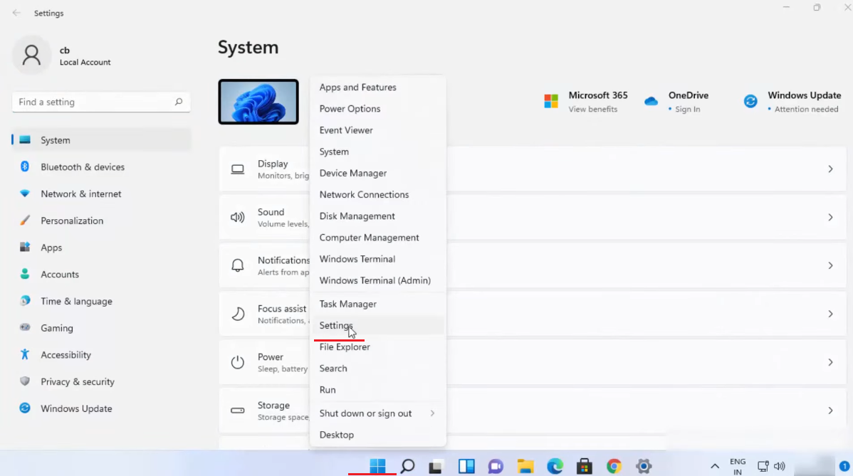Click the Attention needed status text
The width and height of the screenshot is (853, 476).
[806, 110]
